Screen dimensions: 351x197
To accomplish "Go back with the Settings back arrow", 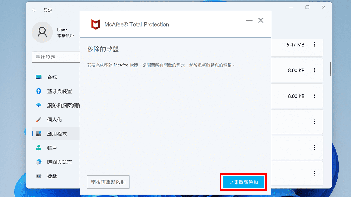I will (x=34, y=10).
